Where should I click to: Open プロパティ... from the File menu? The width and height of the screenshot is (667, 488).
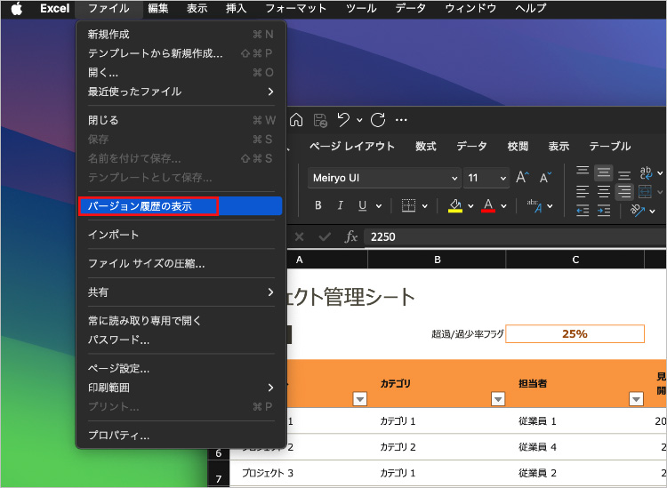181,436
